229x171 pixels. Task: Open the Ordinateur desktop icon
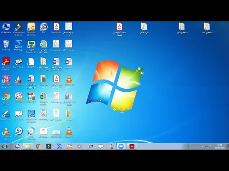(6, 28)
